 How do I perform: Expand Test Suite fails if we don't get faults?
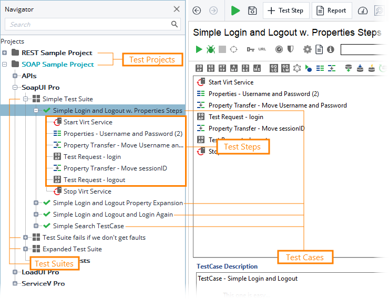click(25, 238)
